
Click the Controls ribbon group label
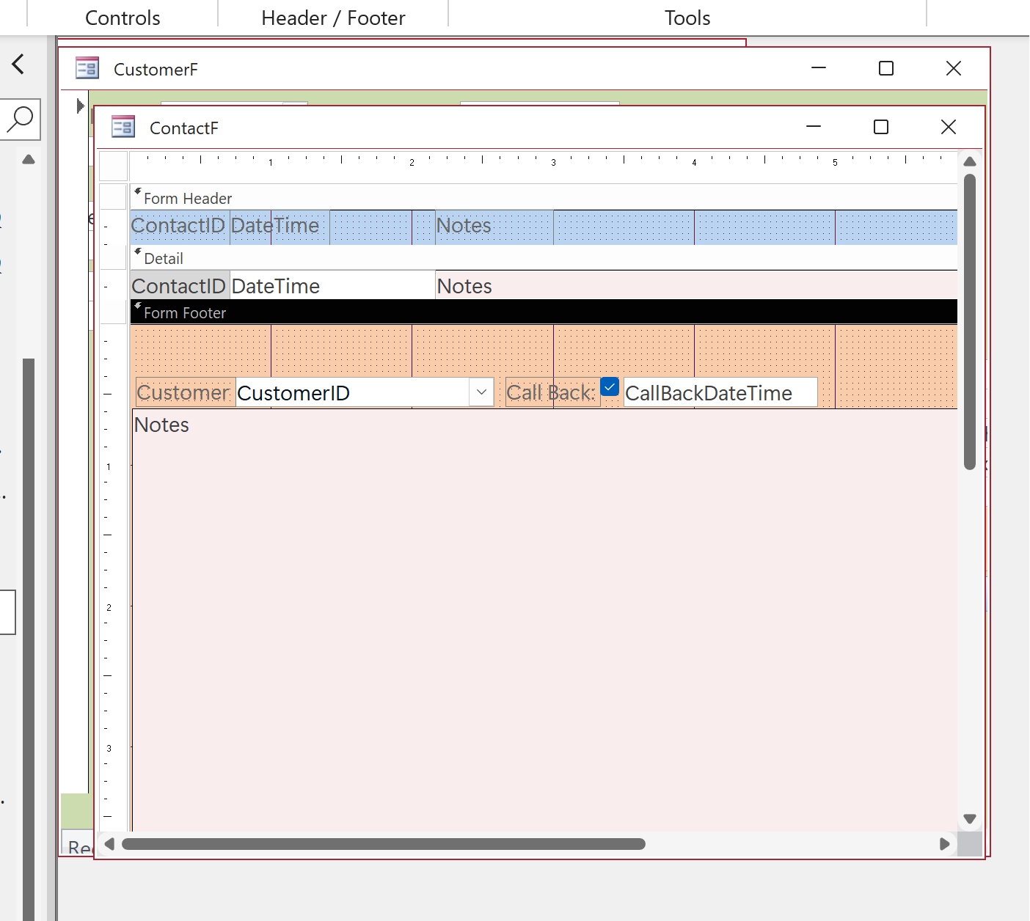(123, 18)
